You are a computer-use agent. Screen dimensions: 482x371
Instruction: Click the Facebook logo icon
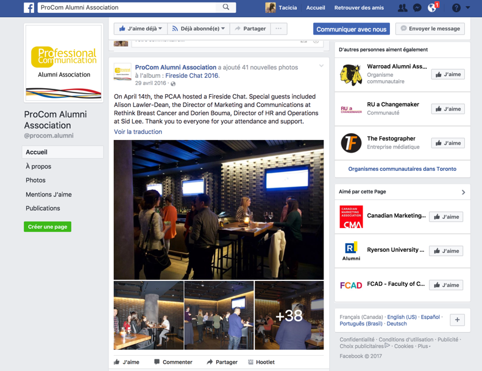[29, 8]
